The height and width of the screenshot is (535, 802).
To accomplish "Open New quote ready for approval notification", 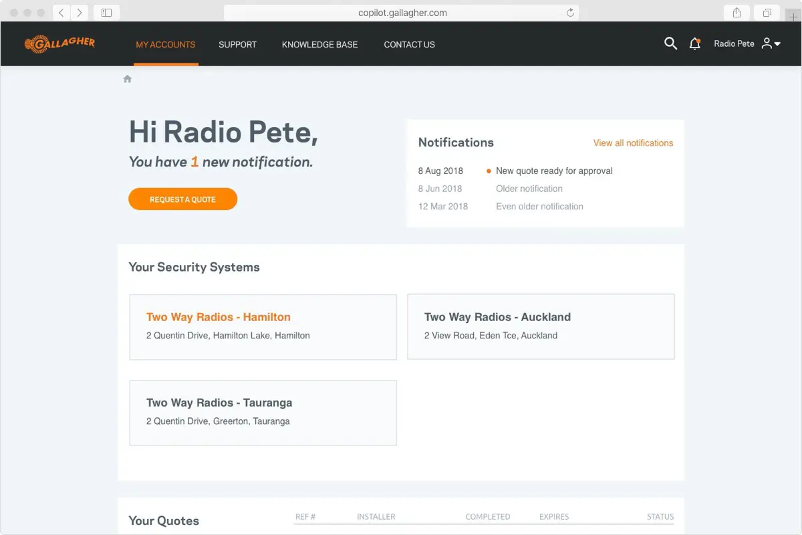I will point(554,171).
